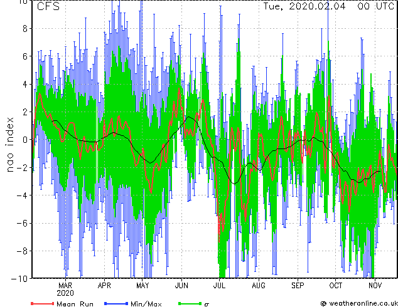Image resolution: width=398 pixels, height=307 pixels.
Task: Click the '00 UTC' time label
Action: [376, 6]
